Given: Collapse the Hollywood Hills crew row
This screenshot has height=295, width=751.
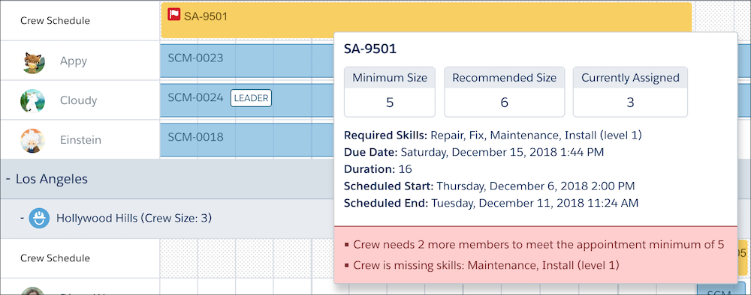Looking at the screenshot, I should click(22, 218).
